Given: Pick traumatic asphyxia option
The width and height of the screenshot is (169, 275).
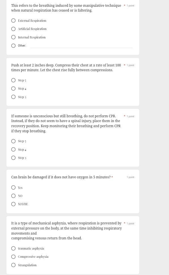Looking at the screenshot, I should (x=13, y=248).
